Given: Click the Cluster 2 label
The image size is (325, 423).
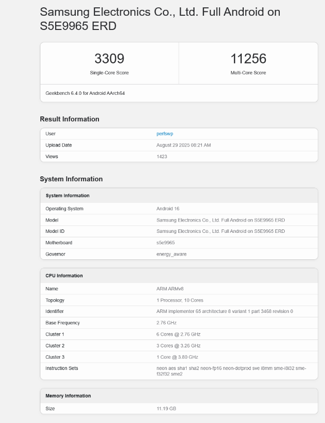Looking at the screenshot, I should [x=55, y=345].
